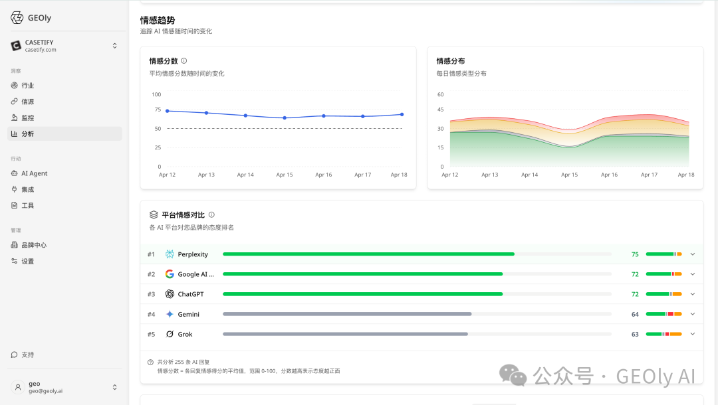The image size is (718, 405).
Task: Click the Apr 12 data point on 情感分数 chart
Action: 167,111
